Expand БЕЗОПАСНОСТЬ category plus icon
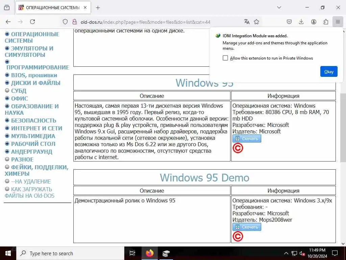The image size is (346, 260). point(7,120)
